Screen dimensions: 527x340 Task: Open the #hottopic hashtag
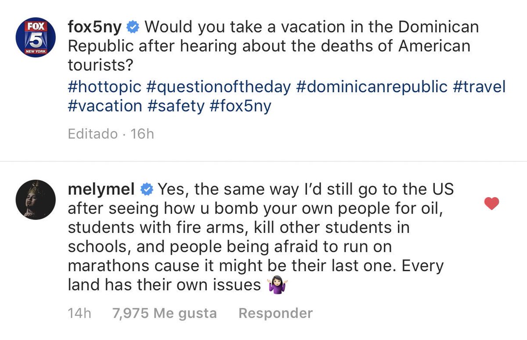[x=105, y=87]
